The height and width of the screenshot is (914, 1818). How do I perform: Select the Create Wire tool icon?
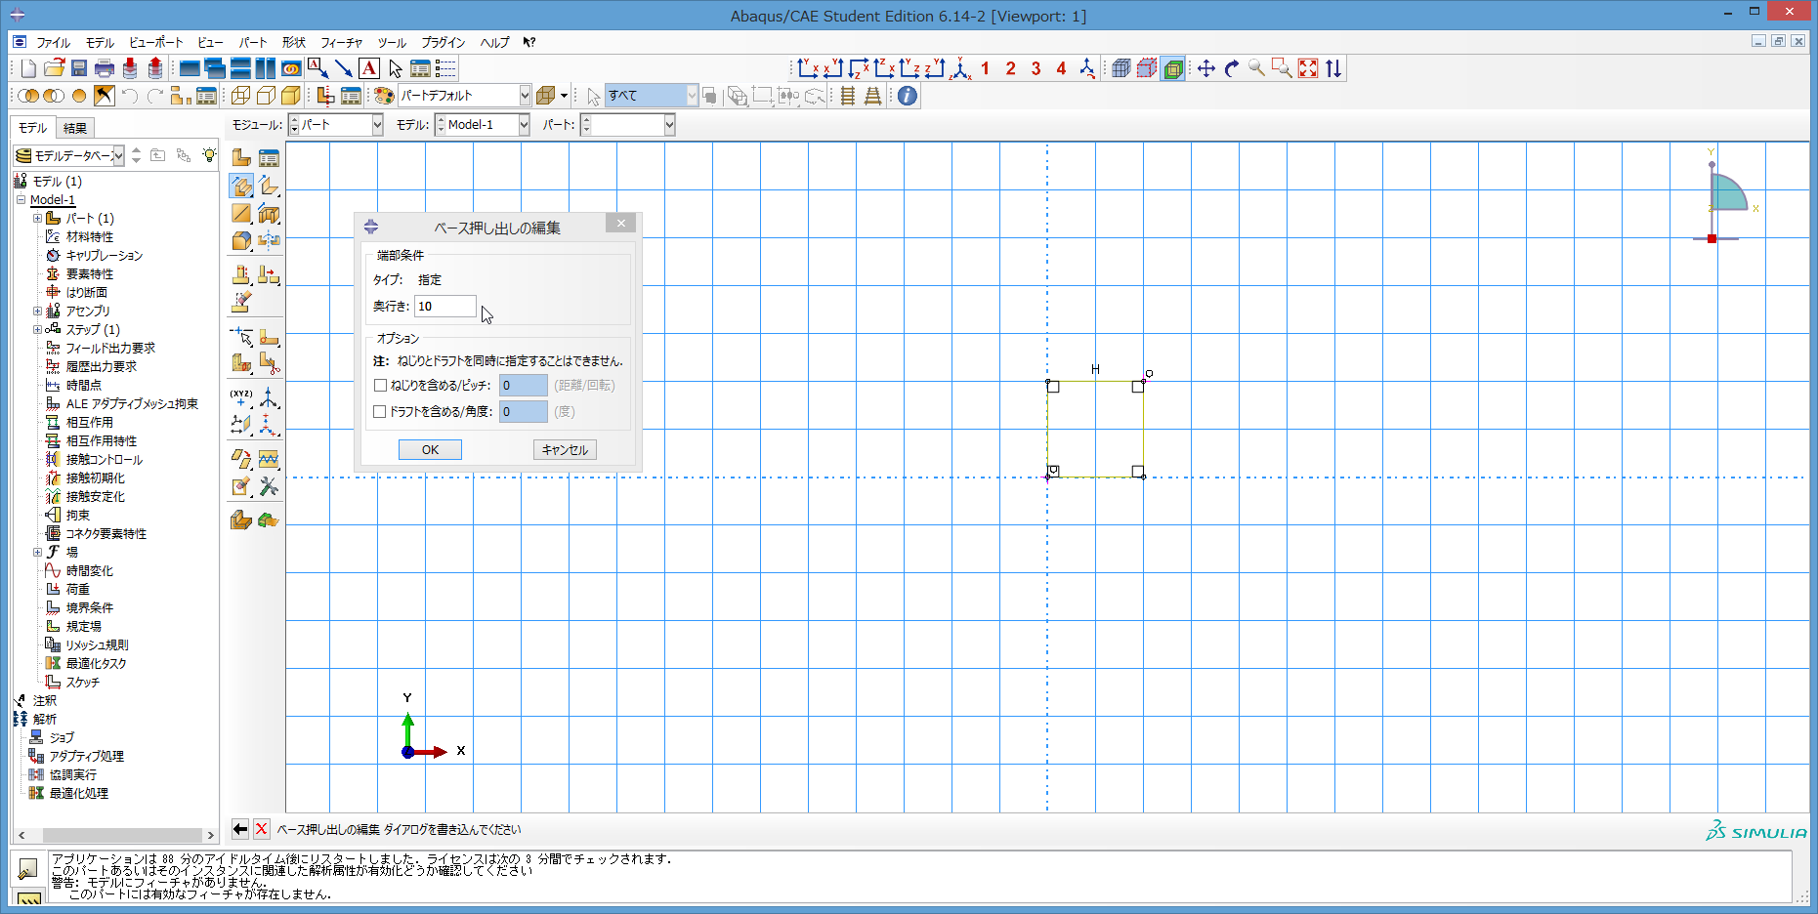241,213
